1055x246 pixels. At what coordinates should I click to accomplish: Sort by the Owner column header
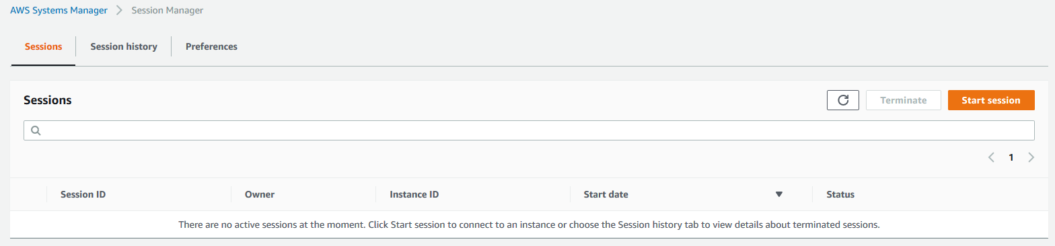pyautogui.click(x=260, y=194)
